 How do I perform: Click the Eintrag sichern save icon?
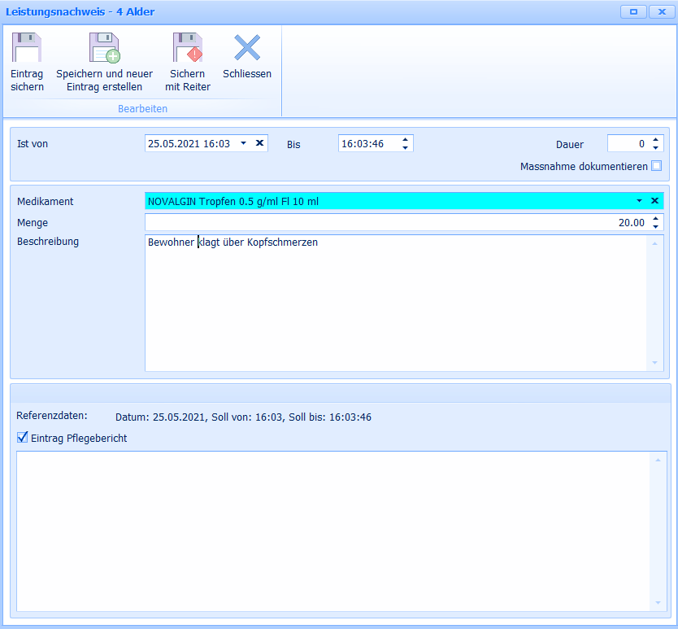pos(27,49)
